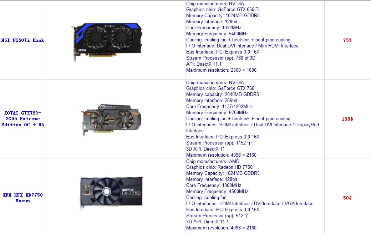The image size is (371, 233).
Task: Click 'Core Frequency: 1137/1202MHz' text
Action: pos(219,106)
